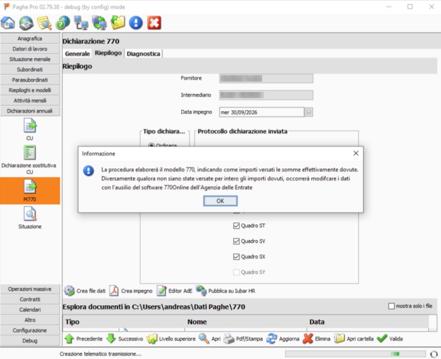Open Contratti section

[x=30, y=299]
